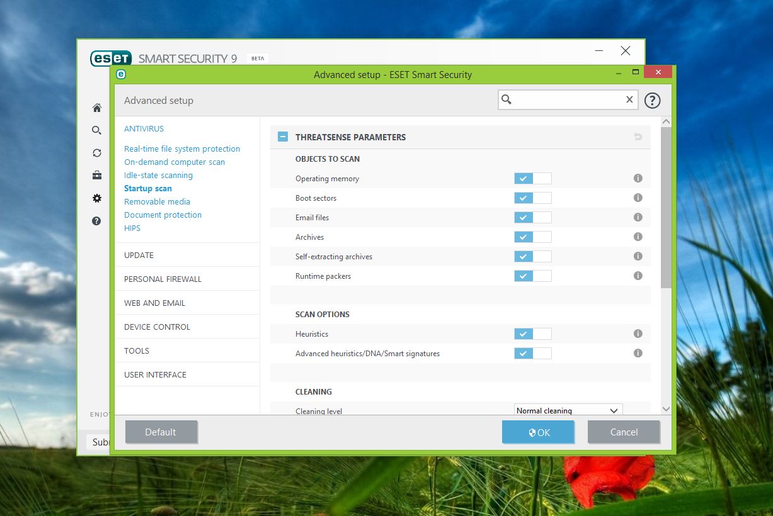Show info for Runtime packers
Image resolution: width=773 pixels, height=516 pixels.
tap(638, 276)
